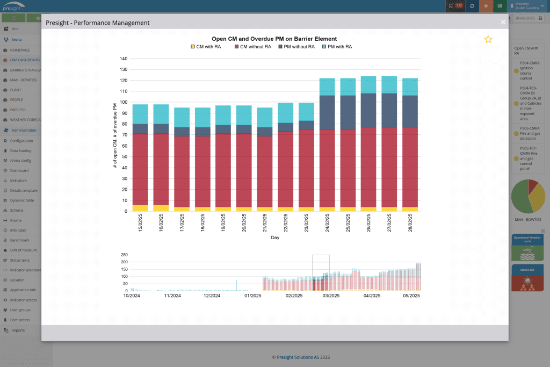Screen dimensions: 550x367
Task: Click the Unit of measure icon
Action: [5, 250]
